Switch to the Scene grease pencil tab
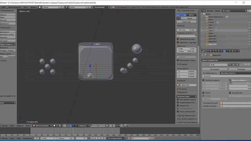 point(181,15)
